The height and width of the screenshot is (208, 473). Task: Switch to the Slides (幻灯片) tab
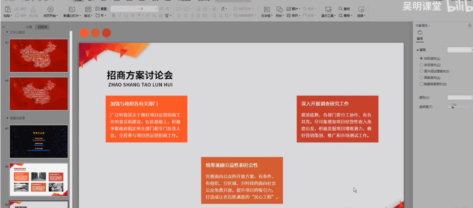click(43, 27)
